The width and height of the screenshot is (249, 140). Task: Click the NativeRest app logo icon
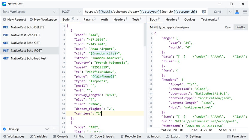pos(4,4)
